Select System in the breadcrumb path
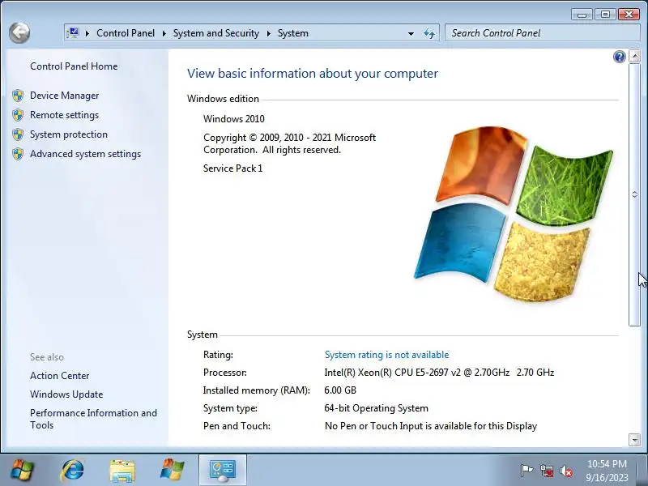 point(293,33)
